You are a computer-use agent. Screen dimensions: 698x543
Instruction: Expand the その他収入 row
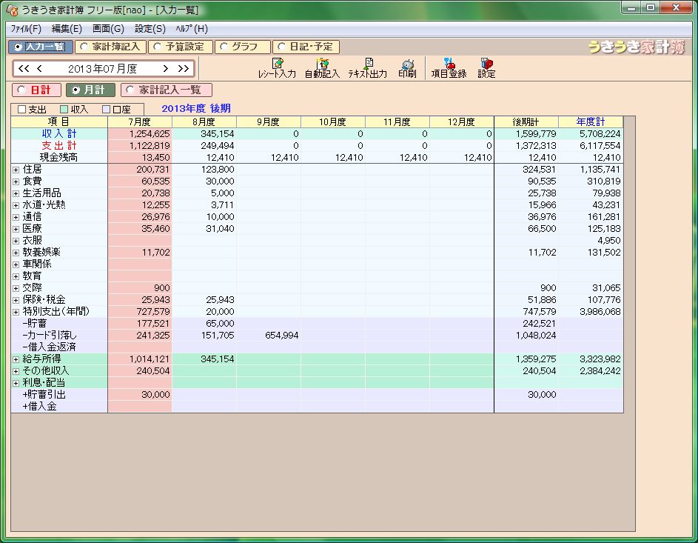16,371
